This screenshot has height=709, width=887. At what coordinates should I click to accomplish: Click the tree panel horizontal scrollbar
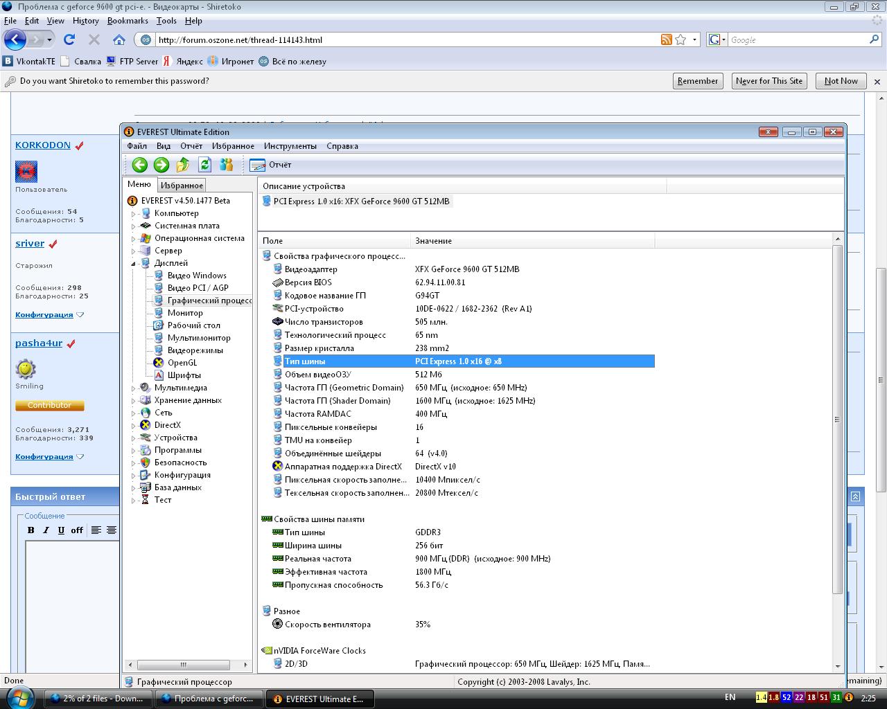point(184,665)
